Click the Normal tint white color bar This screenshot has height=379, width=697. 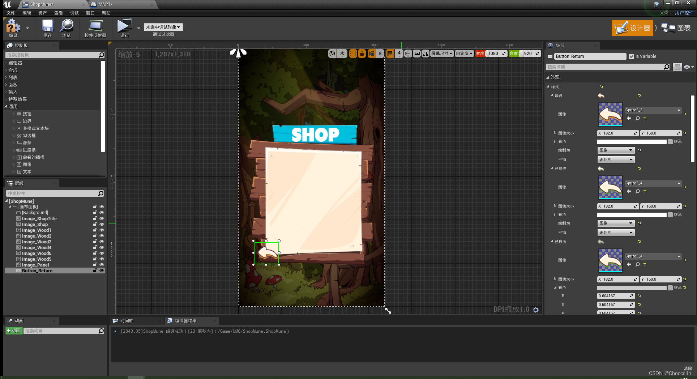click(x=632, y=142)
